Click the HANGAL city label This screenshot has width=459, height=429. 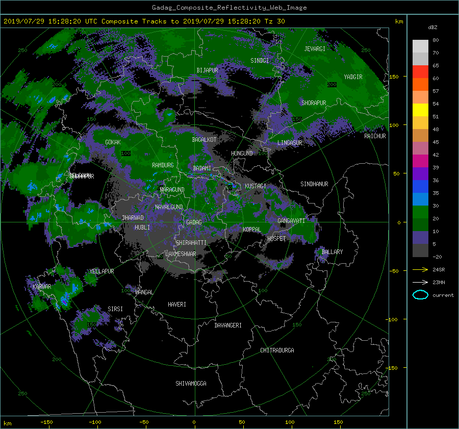click(x=144, y=292)
